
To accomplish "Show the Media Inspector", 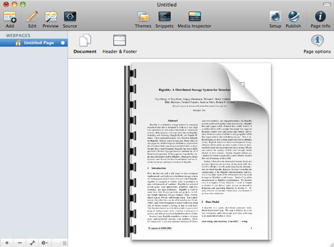I will [x=194, y=19].
